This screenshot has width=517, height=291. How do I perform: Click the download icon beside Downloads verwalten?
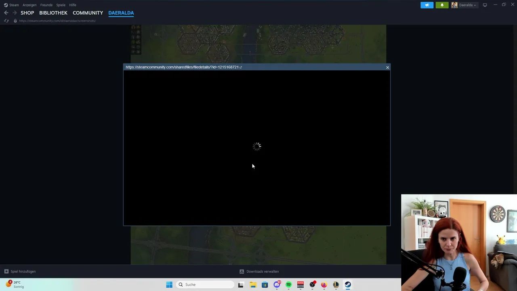(x=242, y=272)
